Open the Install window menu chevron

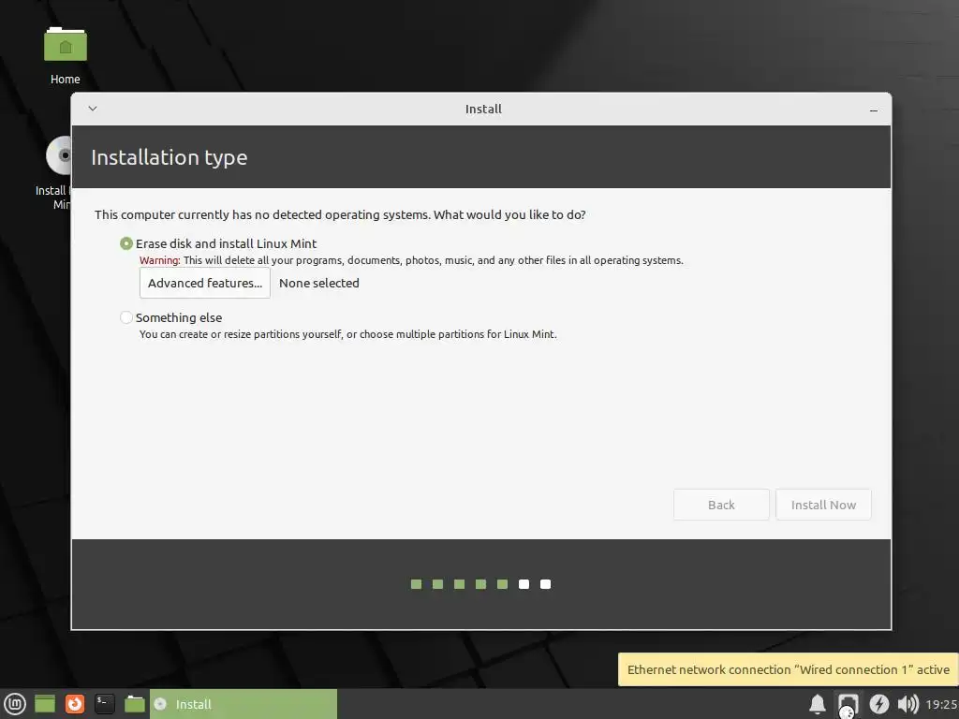click(x=93, y=109)
